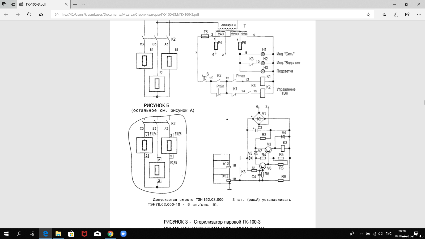The height and width of the screenshot is (239, 425).
Task: Open a new tab
Action: coord(75,4)
